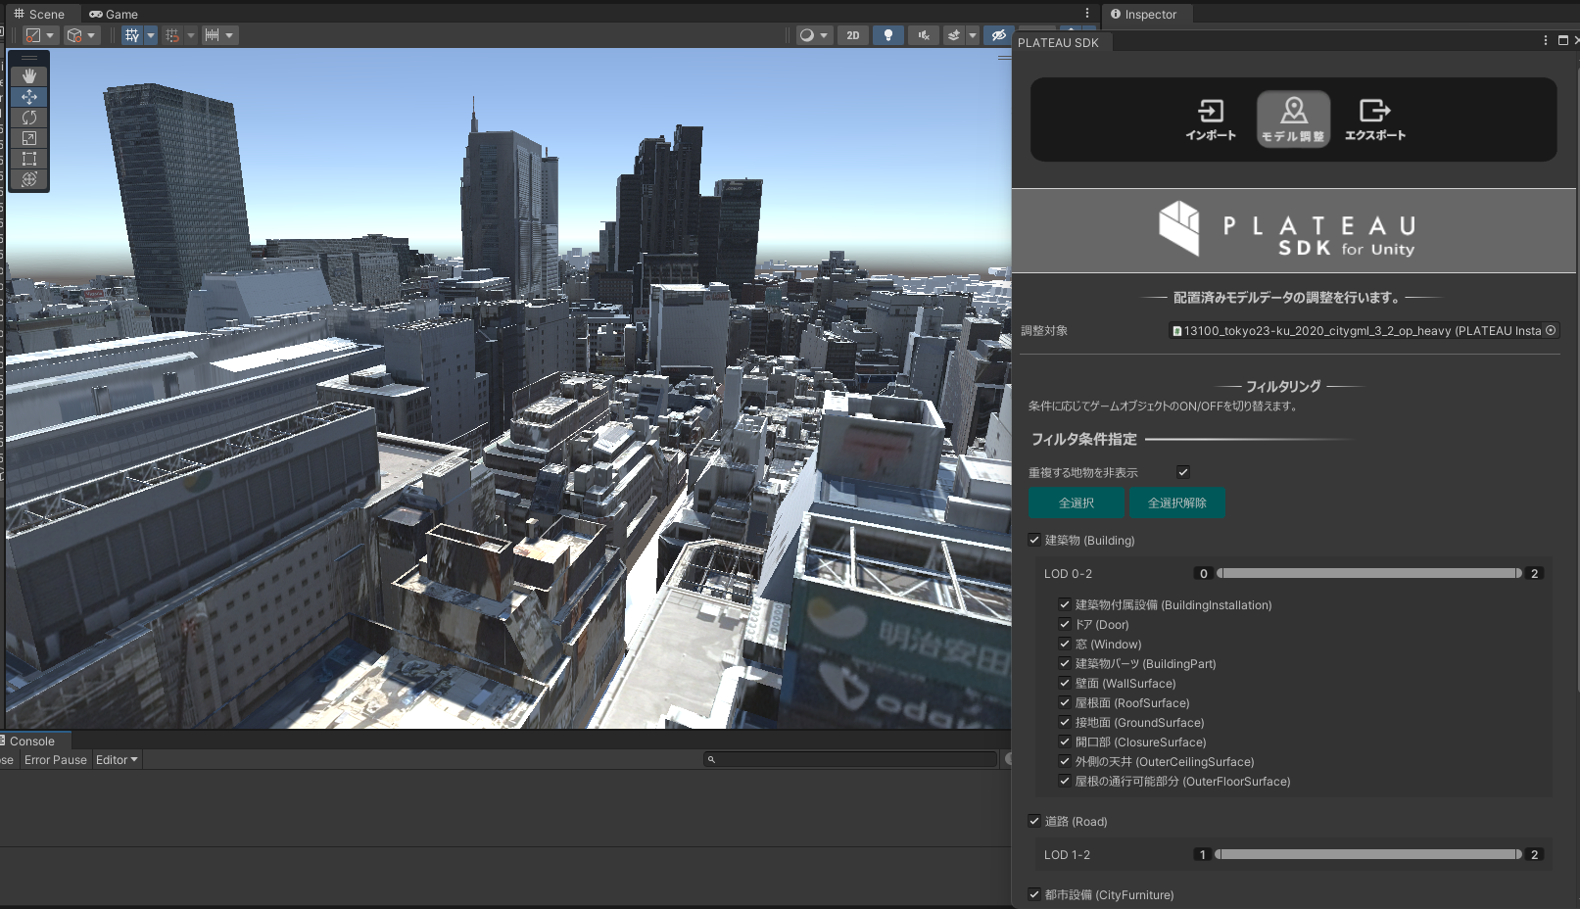
Task: Open the インポート panel in PLATEAU SDK
Action: tap(1212, 118)
